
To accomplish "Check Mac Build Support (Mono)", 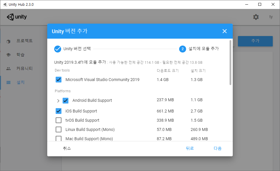I will point(58,138).
